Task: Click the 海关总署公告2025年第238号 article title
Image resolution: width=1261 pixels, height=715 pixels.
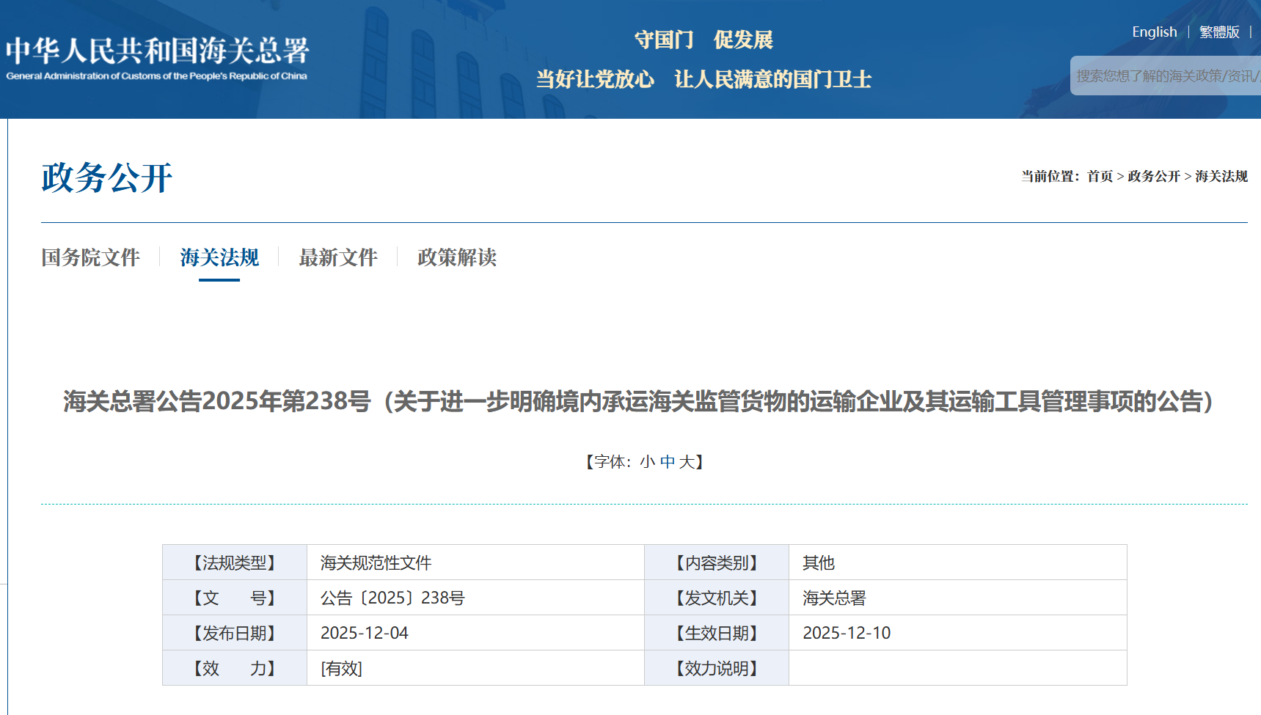Action: coord(637,402)
